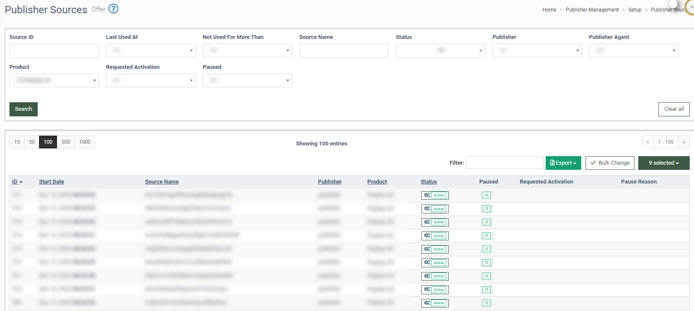Click Bulk Change checkmark button
694x311 pixels.
click(610, 163)
